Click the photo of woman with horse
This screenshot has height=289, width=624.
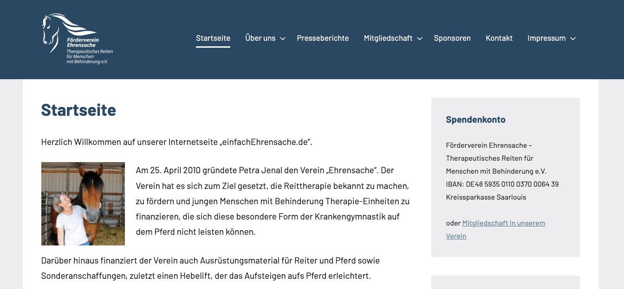tap(83, 203)
